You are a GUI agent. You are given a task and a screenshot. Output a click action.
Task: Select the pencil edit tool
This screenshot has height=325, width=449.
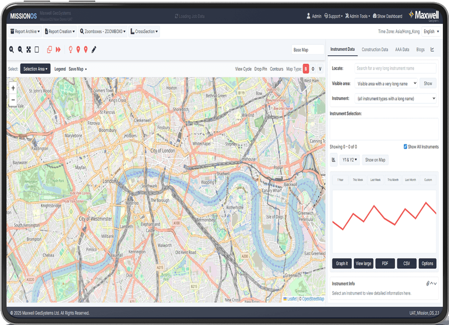(x=94, y=49)
